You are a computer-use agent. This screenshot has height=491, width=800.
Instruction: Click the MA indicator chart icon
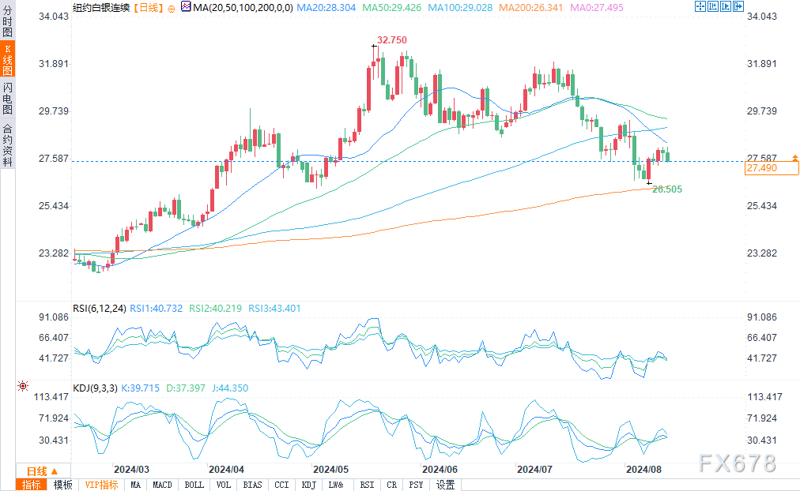(x=185, y=7)
